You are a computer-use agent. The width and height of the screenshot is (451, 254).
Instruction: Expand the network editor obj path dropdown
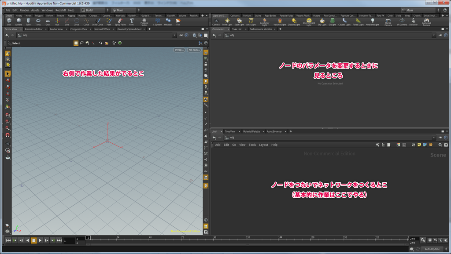(434, 138)
